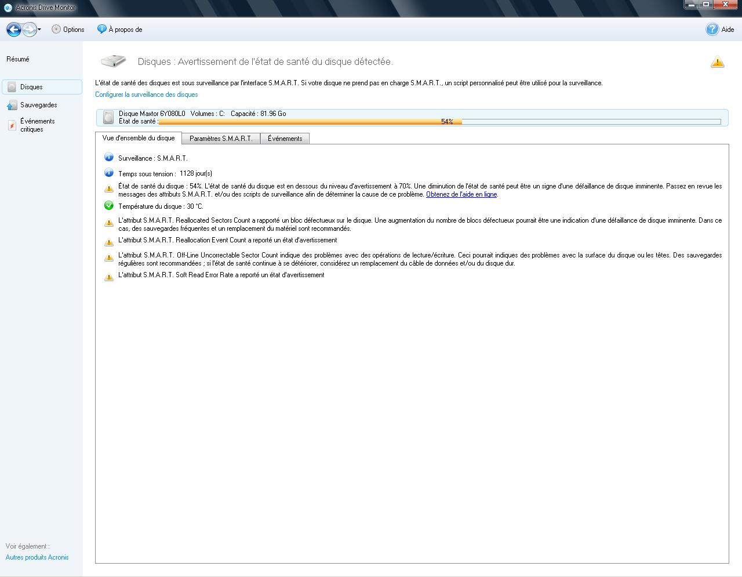Select the Reallocation Event Count warning text
The image size is (742, 577).
point(227,240)
